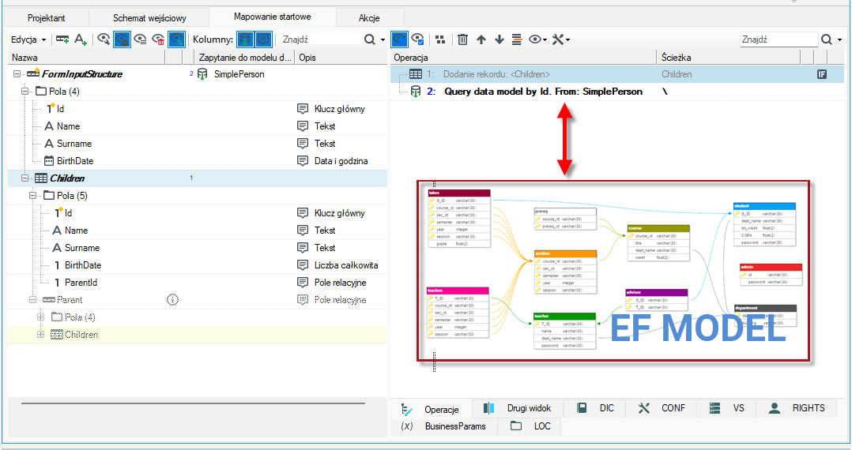
Task: Open the VS bottom tab
Action: 727,408
